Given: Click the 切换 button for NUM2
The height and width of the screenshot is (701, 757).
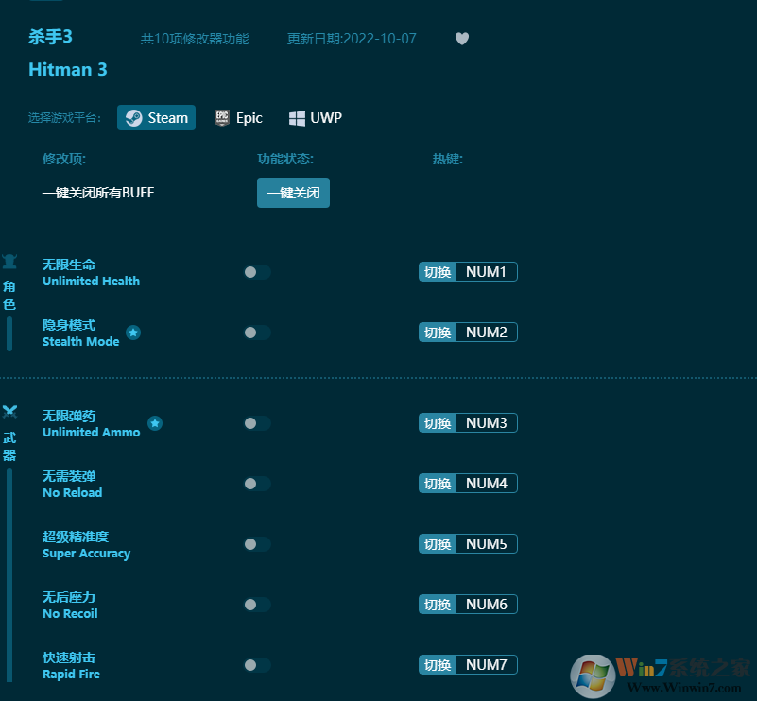Looking at the screenshot, I should [438, 332].
